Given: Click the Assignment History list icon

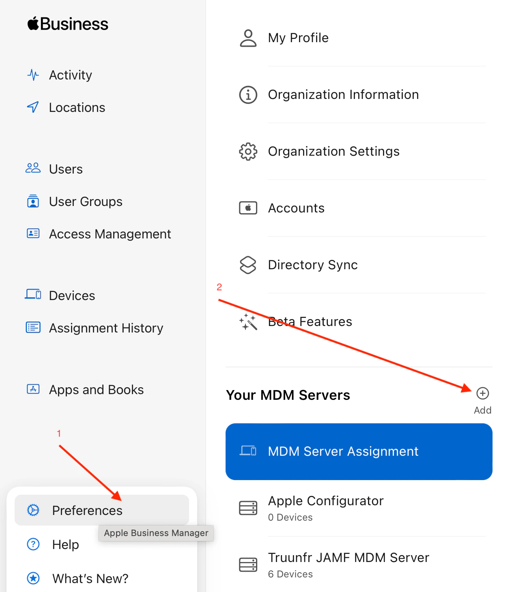Looking at the screenshot, I should pos(33,327).
